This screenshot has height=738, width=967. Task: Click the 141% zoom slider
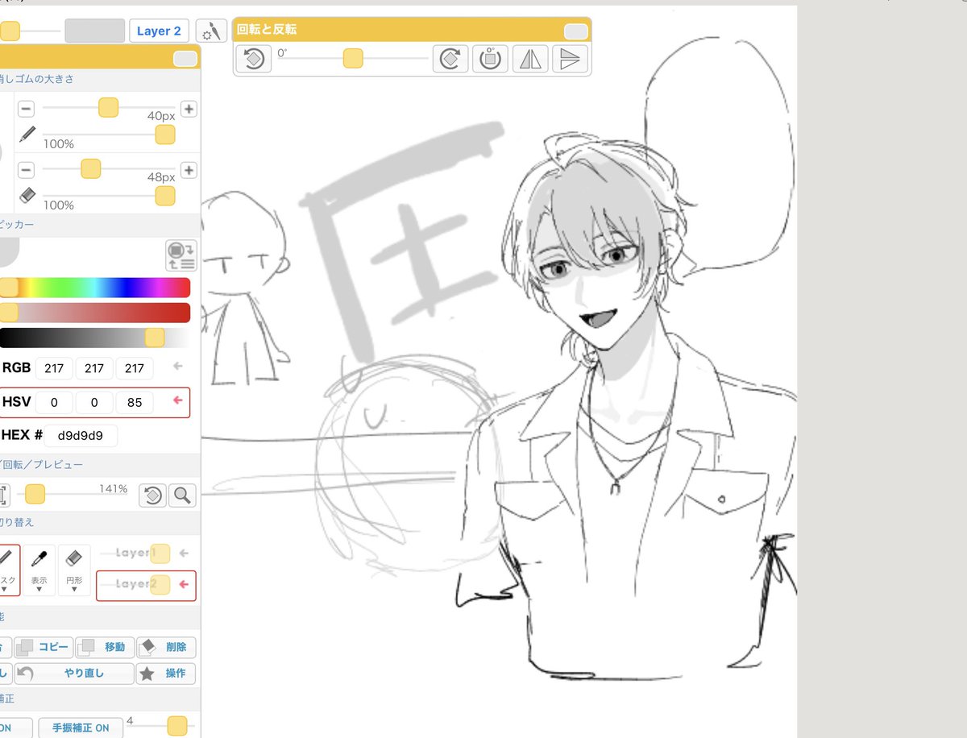77,495
